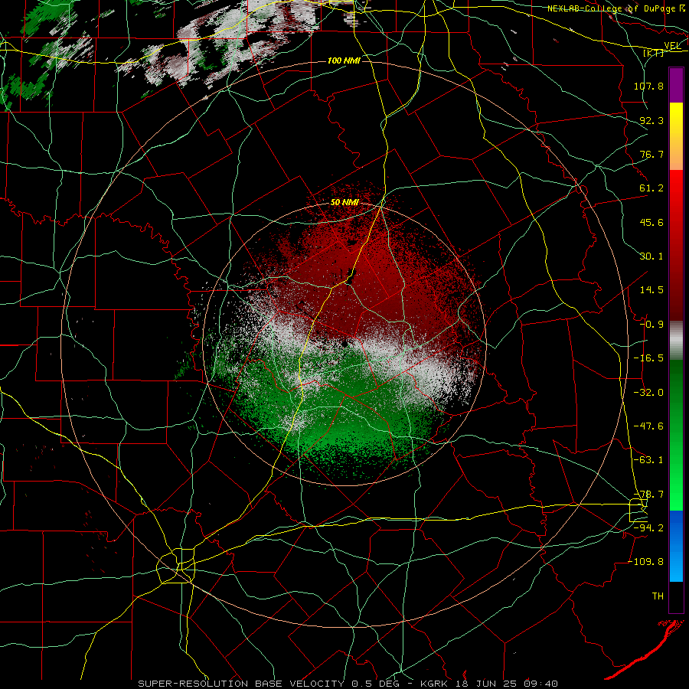
Task: Click the 50 NMI range ring label
Action: 344,203
